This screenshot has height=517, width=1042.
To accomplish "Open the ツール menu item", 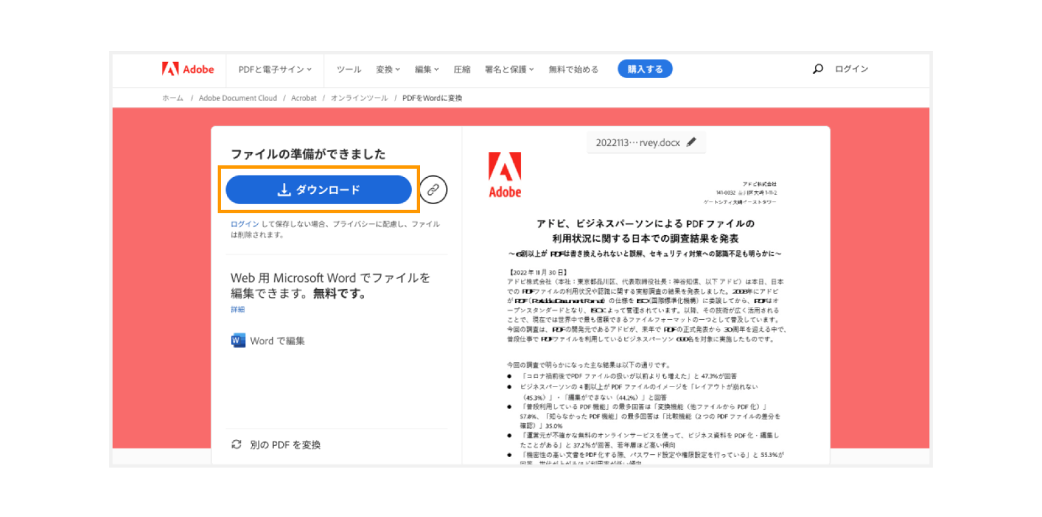I will click(x=348, y=69).
